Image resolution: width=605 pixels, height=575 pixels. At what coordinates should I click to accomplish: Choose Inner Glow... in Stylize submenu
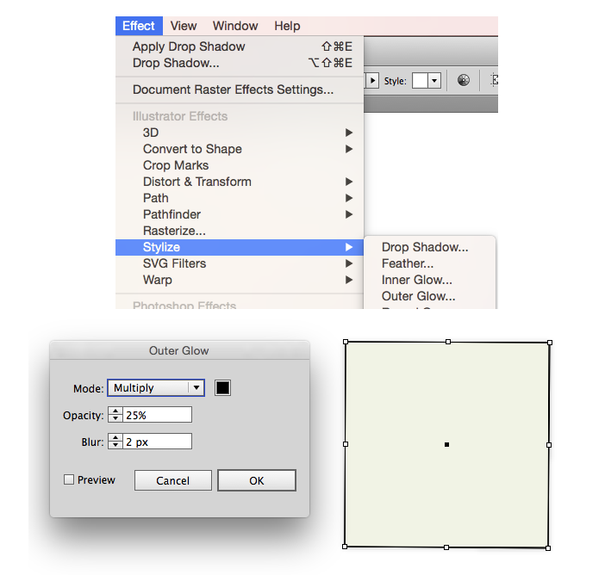[x=429, y=280]
